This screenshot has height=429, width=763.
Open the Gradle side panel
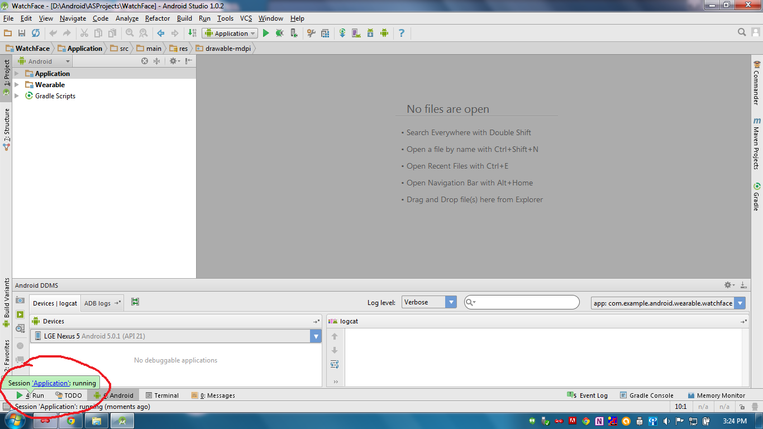[x=757, y=196]
